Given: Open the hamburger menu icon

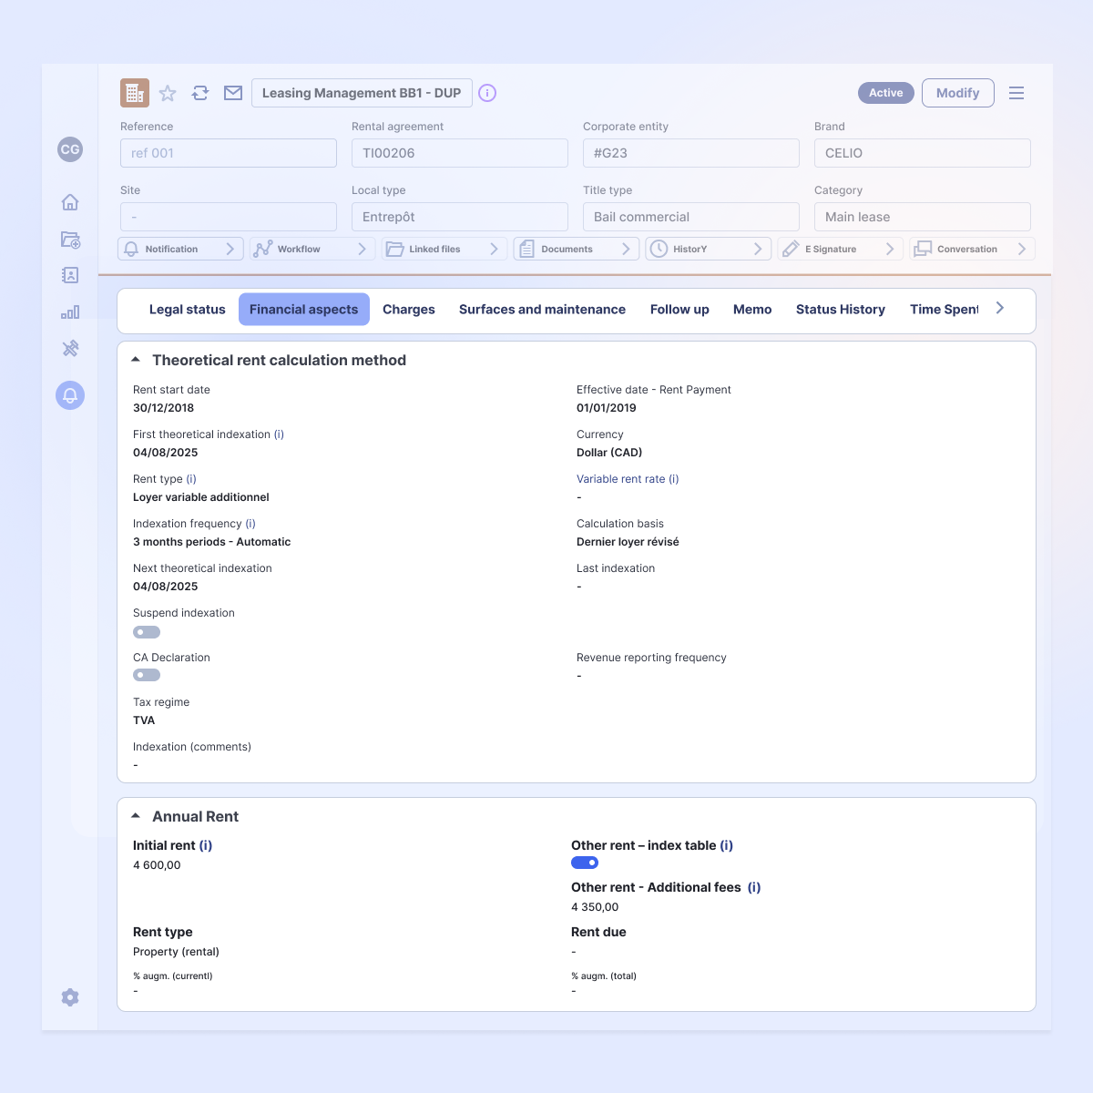Looking at the screenshot, I should tap(1016, 93).
